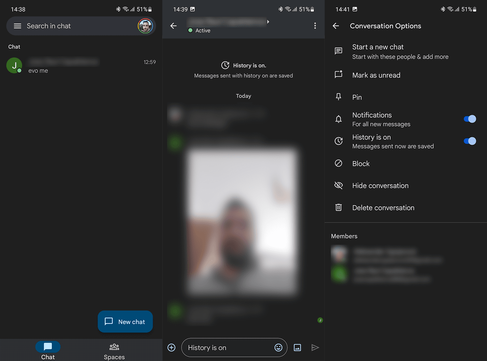The height and width of the screenshot is (361, 487).
Task: Tap the crossed-out eye icon
Action: coord(338,185)
